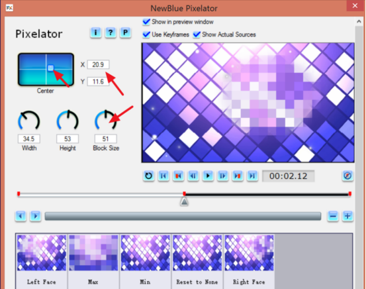
Task: Click the 'P' presets button
Action: coord(125,32)
